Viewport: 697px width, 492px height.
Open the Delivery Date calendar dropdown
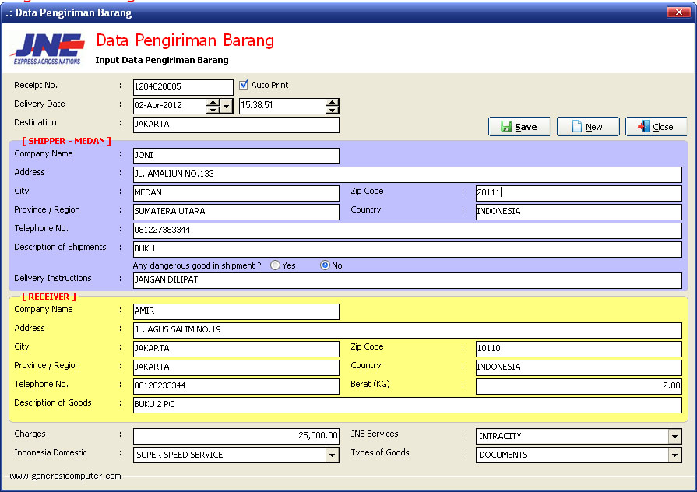click(227, 107)
